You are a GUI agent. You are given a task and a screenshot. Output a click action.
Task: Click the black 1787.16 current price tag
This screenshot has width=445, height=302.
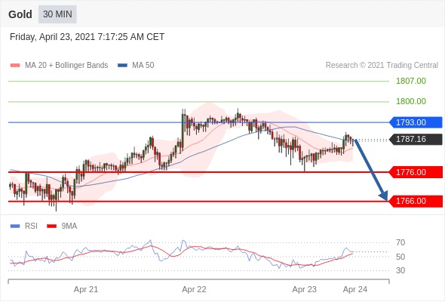(x=416, y=139)
